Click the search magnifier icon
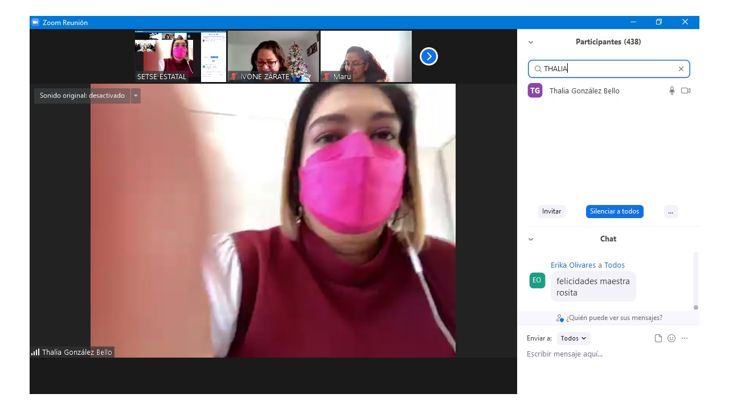729x410 pixels. 538,69
